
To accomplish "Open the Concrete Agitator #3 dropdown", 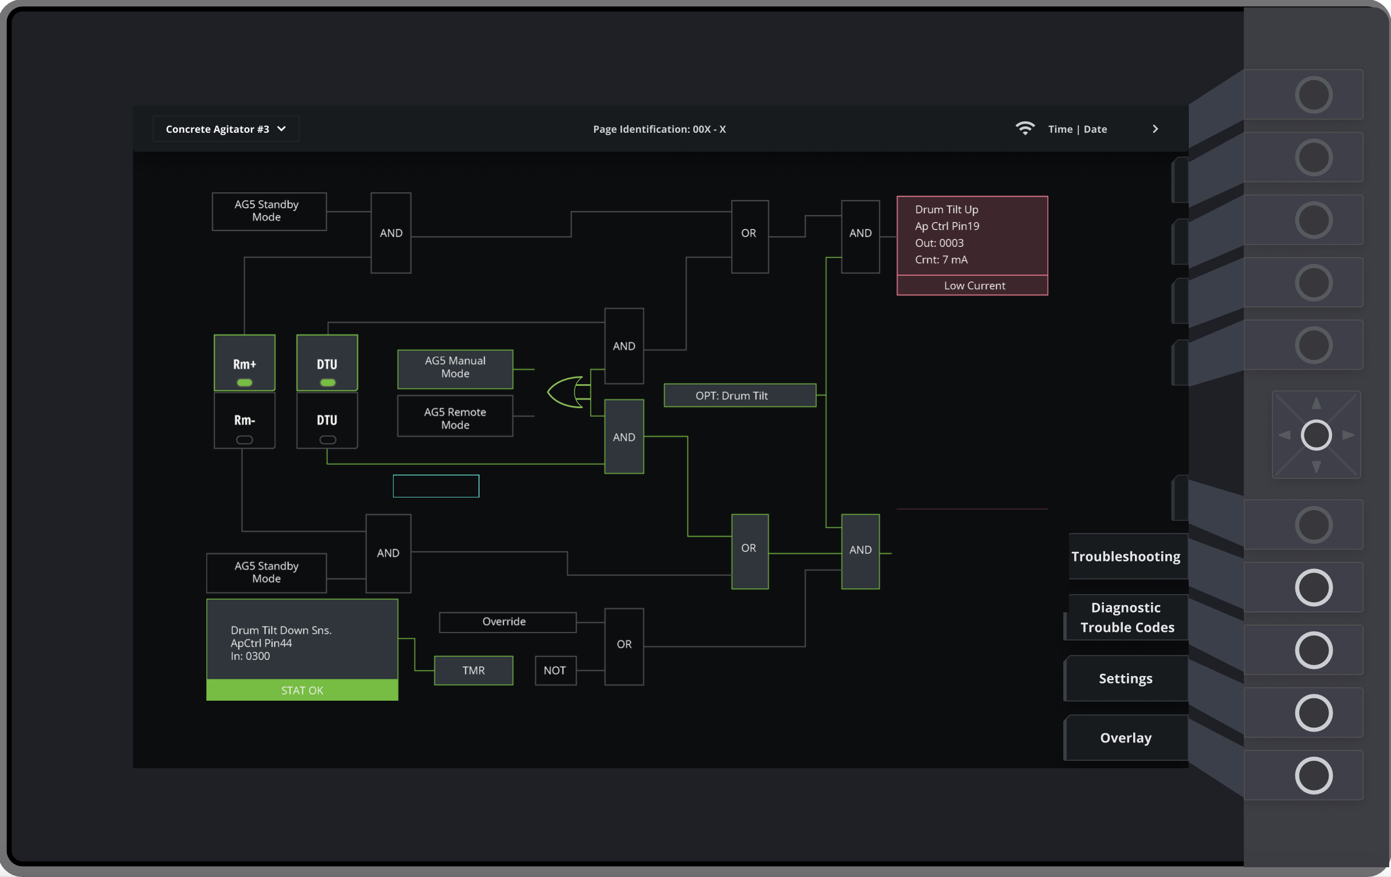I will tap(225, 129).
